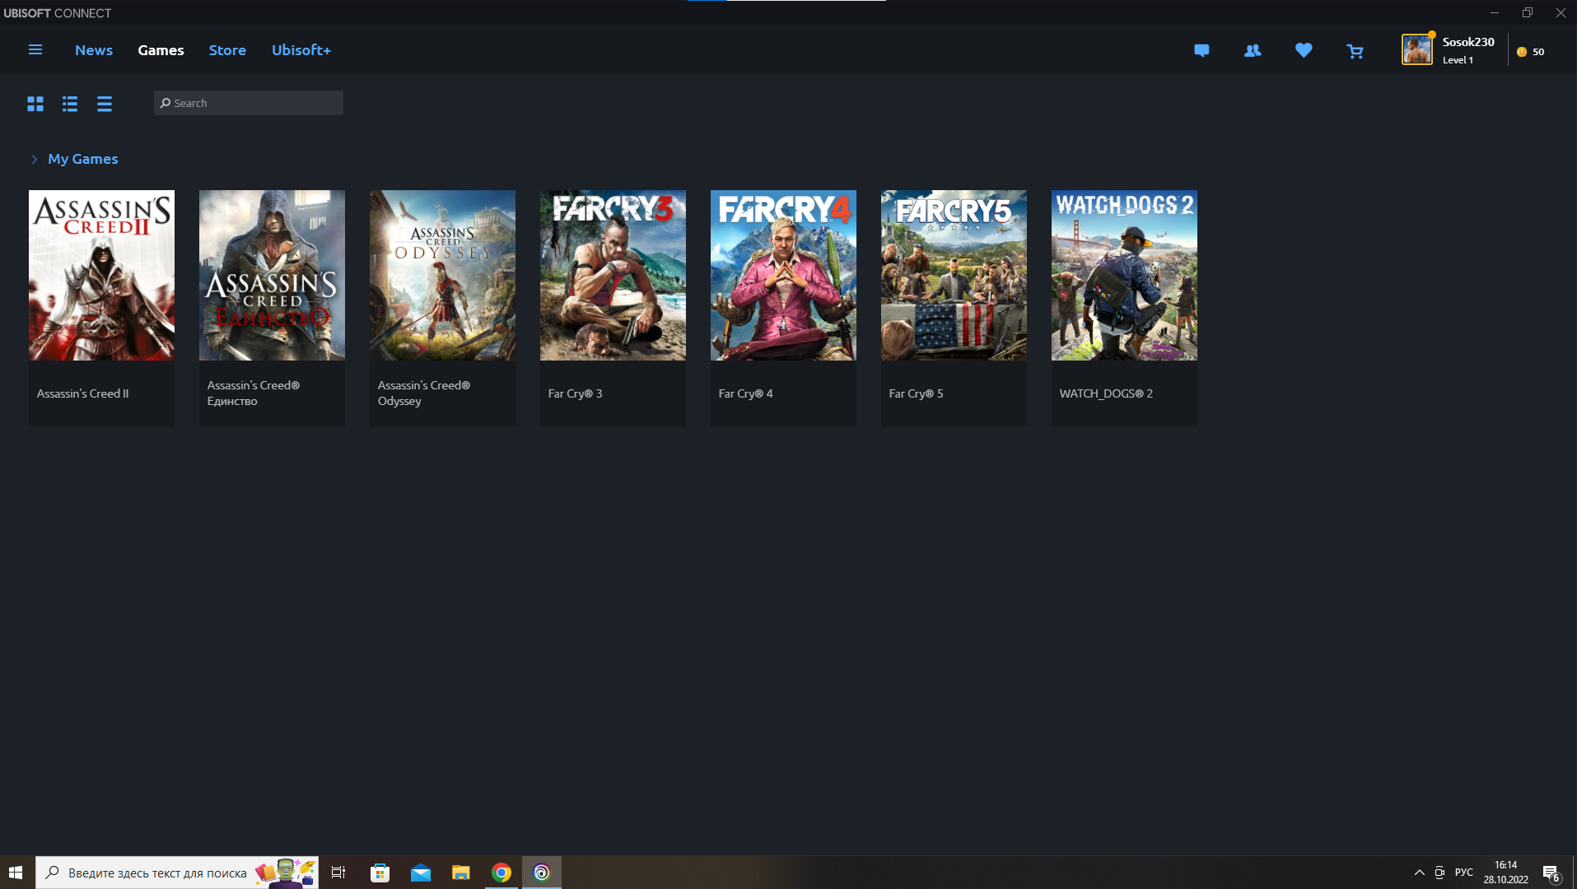Show hidden system tray icons

tap(1419, 873)
